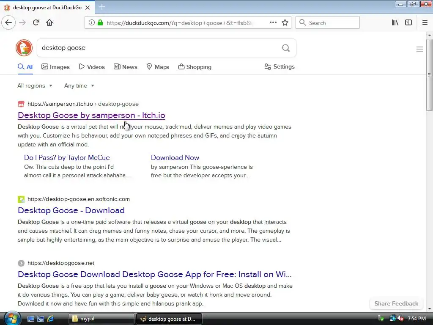Screen dimensions: 433x325
Task: Select the All results tab
Action: [25, 66]
